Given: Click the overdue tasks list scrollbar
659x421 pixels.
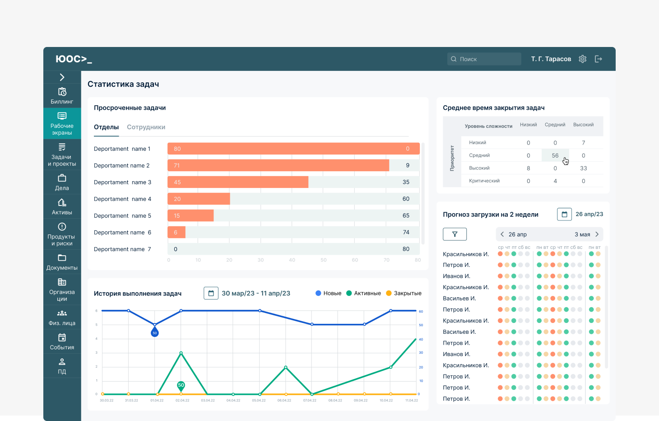Looking at the screenshot, I should [423, 193].
